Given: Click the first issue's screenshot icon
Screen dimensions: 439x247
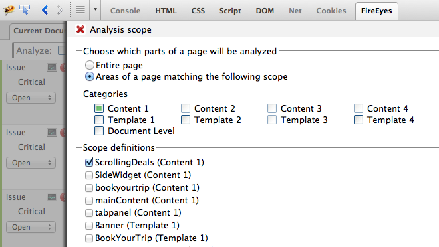Looking at the screenshot, I should point(52,67).
